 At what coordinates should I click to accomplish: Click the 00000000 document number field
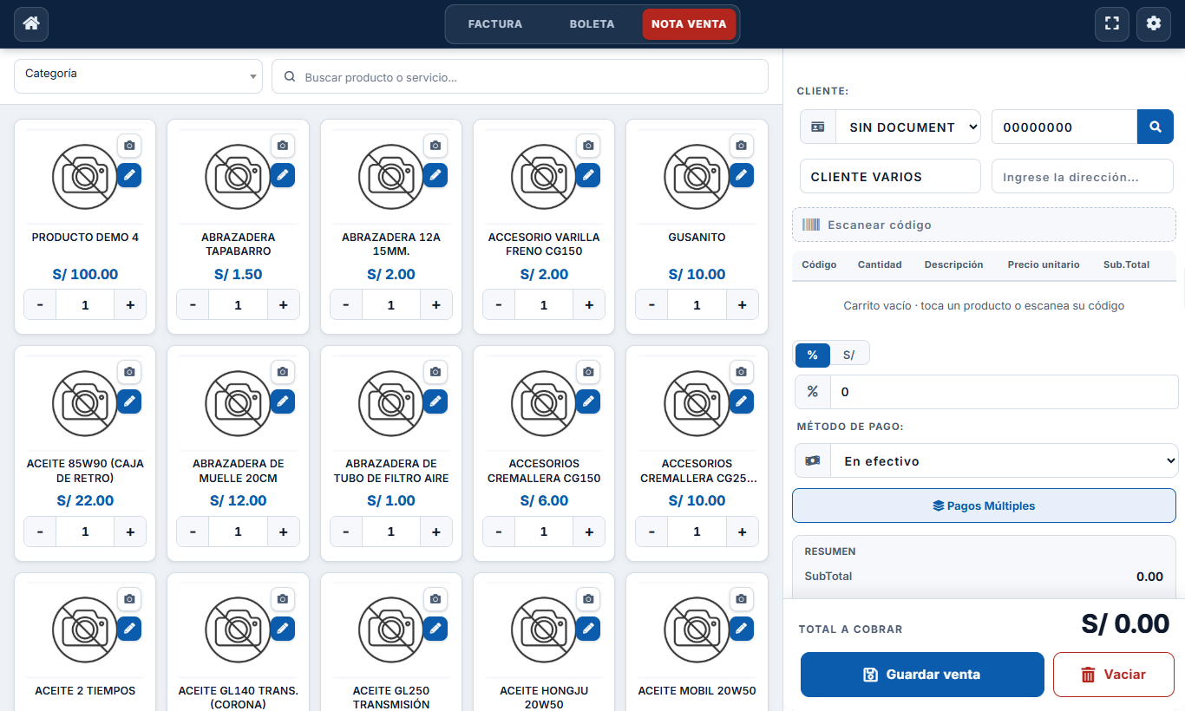point(1064,127)
